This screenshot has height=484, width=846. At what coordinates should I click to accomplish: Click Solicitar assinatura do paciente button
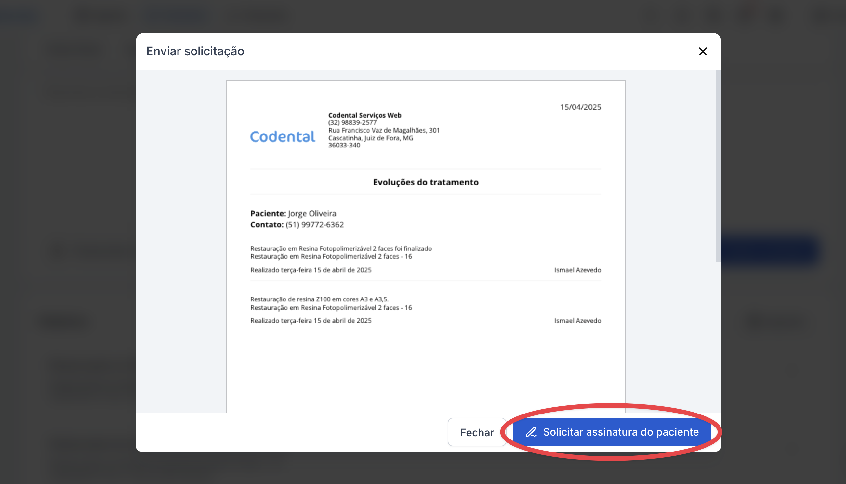(x=620, y=432)
